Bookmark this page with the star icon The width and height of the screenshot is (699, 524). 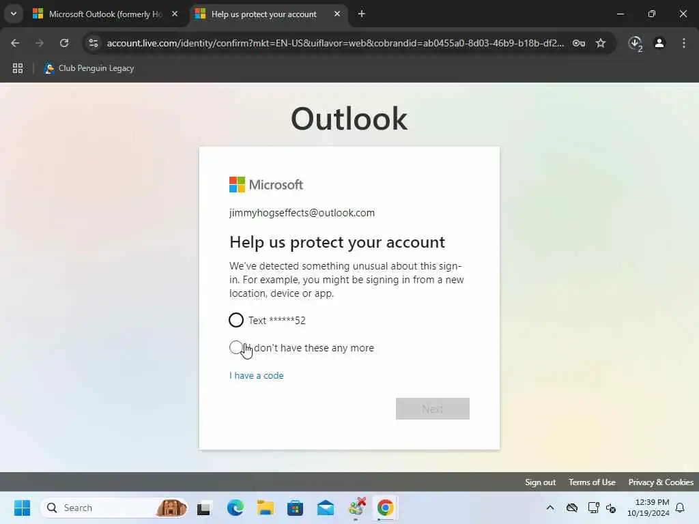pos(601,43)
